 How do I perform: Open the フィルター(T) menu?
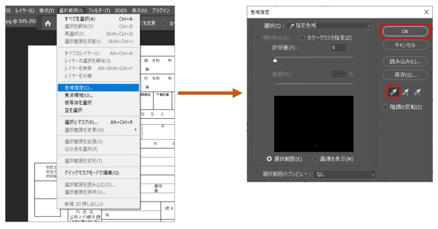click(x=99, y=11)
